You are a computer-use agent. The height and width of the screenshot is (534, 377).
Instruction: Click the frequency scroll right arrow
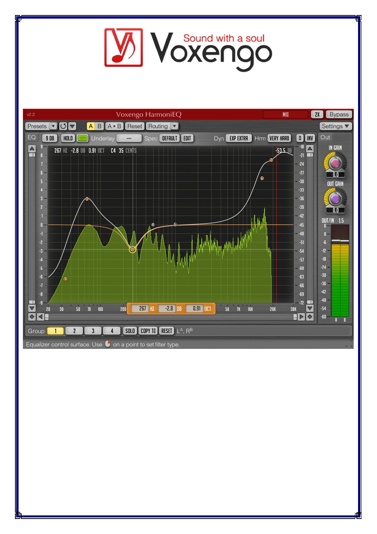tap(301, 317)
